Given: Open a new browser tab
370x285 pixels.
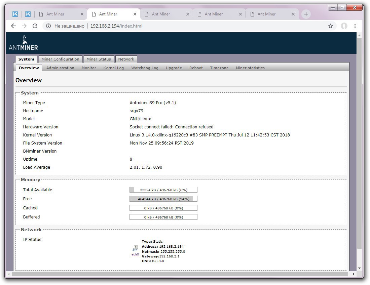Looking at the screenshot, I should coord(306,14).
